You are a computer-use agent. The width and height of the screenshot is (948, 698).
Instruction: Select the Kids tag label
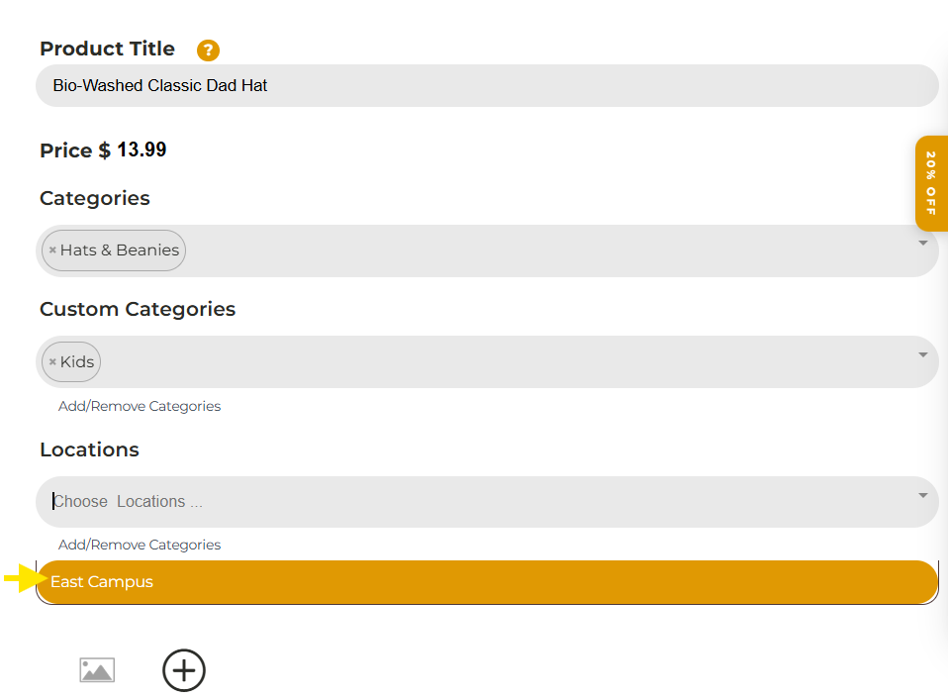coord(77,361)
